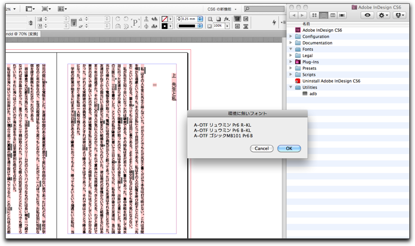Click the P rotation preview indicator
This screenshot has width=415, height=246.
pos(135,23)
